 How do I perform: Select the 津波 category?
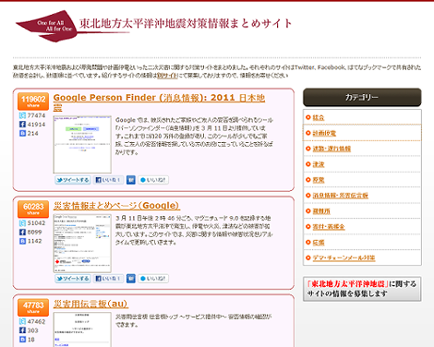click(x=319, y=164)
